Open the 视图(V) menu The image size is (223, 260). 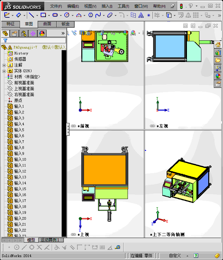click(x=90, y=6)
